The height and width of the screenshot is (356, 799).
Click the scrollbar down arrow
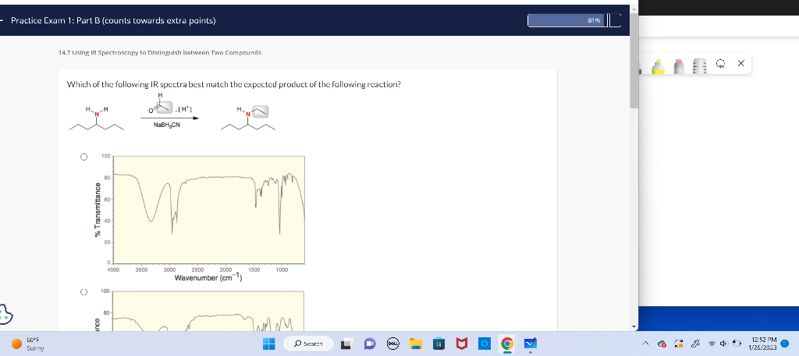[634, 327]
